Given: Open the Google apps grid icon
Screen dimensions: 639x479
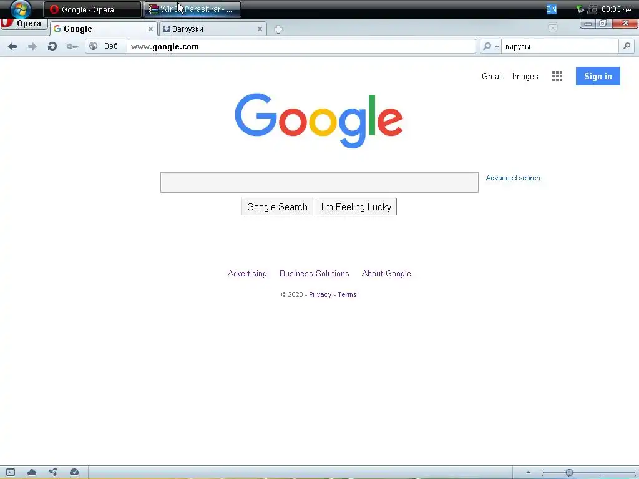Looking at the screenshot, I should (557, 76).
